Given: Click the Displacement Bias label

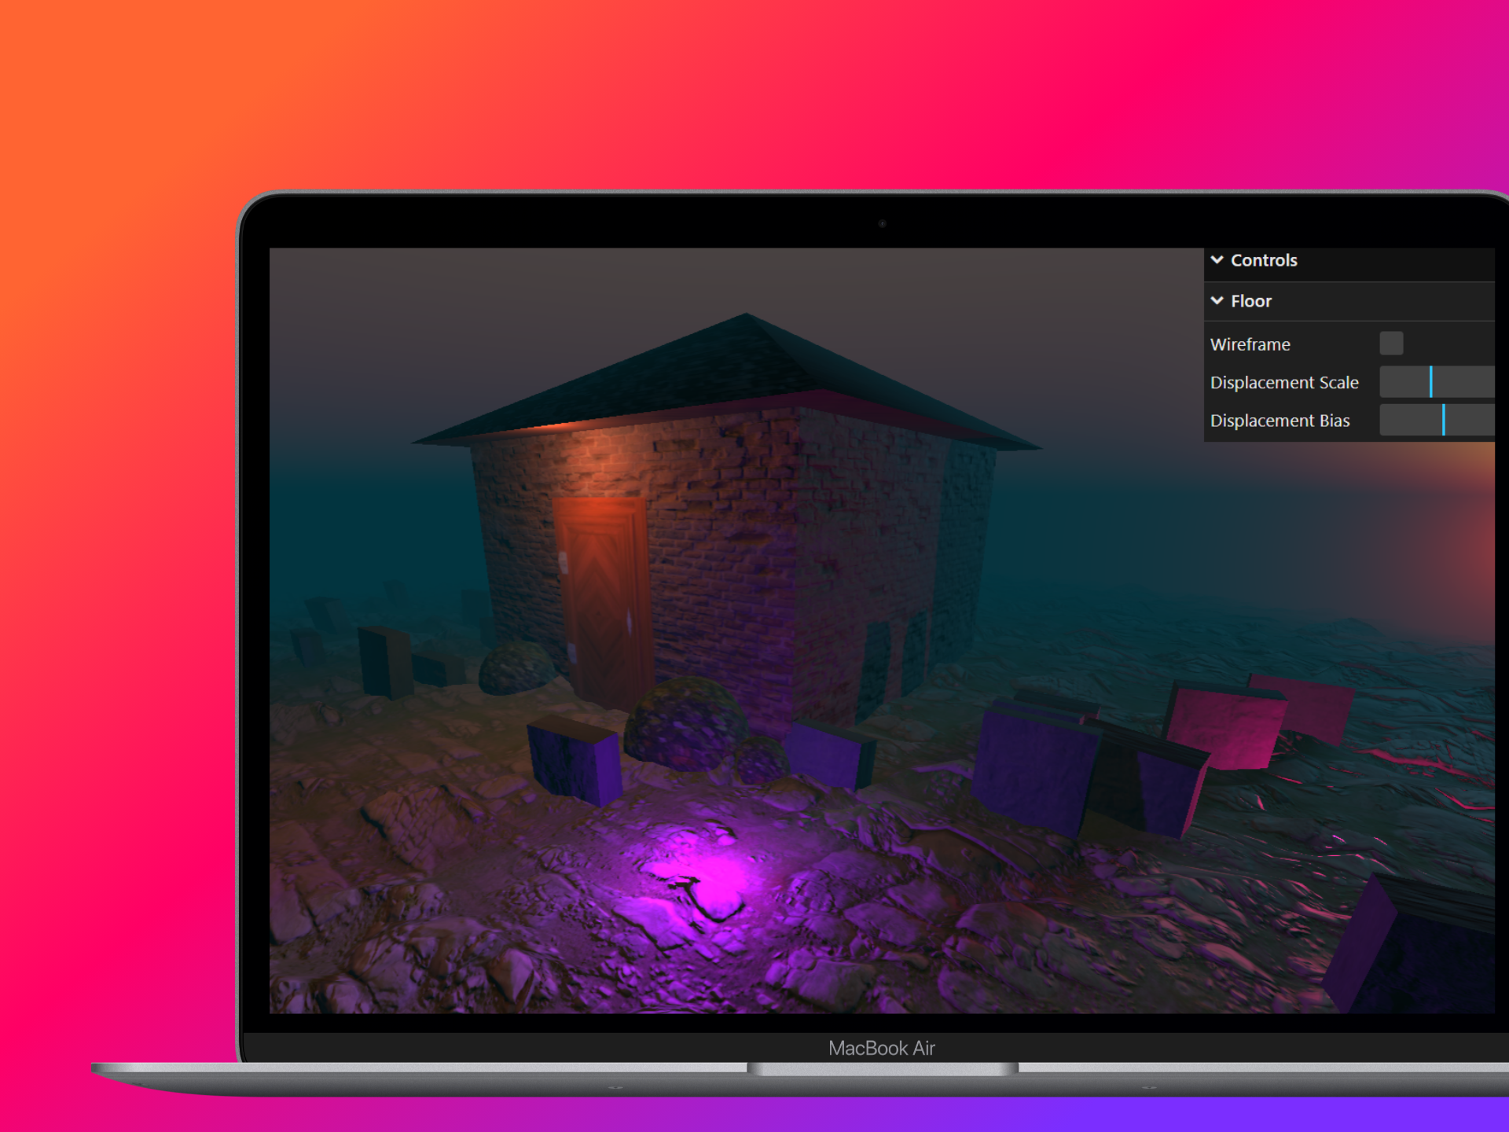Looking at the screenshot, I should (1280, 421).
